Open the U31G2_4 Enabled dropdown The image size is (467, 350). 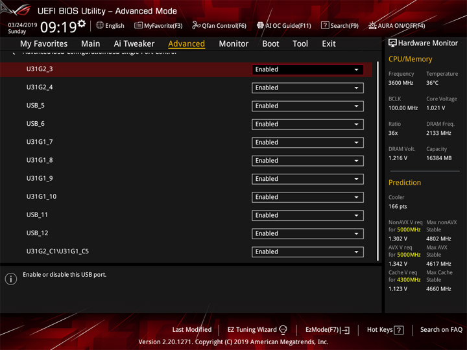(x=307, y=87)
